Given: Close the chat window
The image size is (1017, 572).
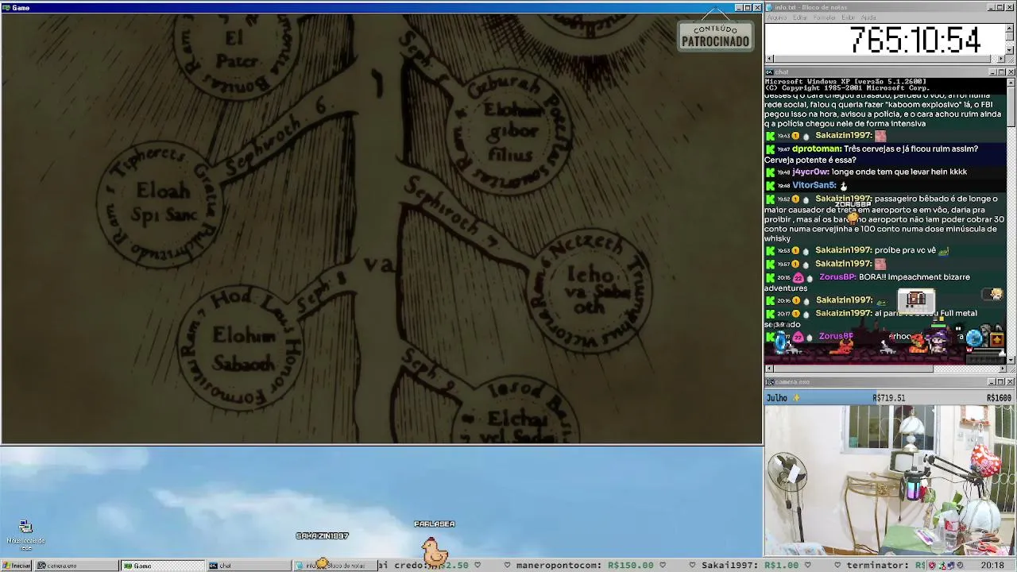Looking at the screenshot, I should click(x=1011, y=72).
